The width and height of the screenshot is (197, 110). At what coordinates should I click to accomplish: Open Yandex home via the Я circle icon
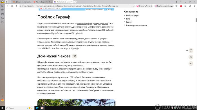[12, 6]
